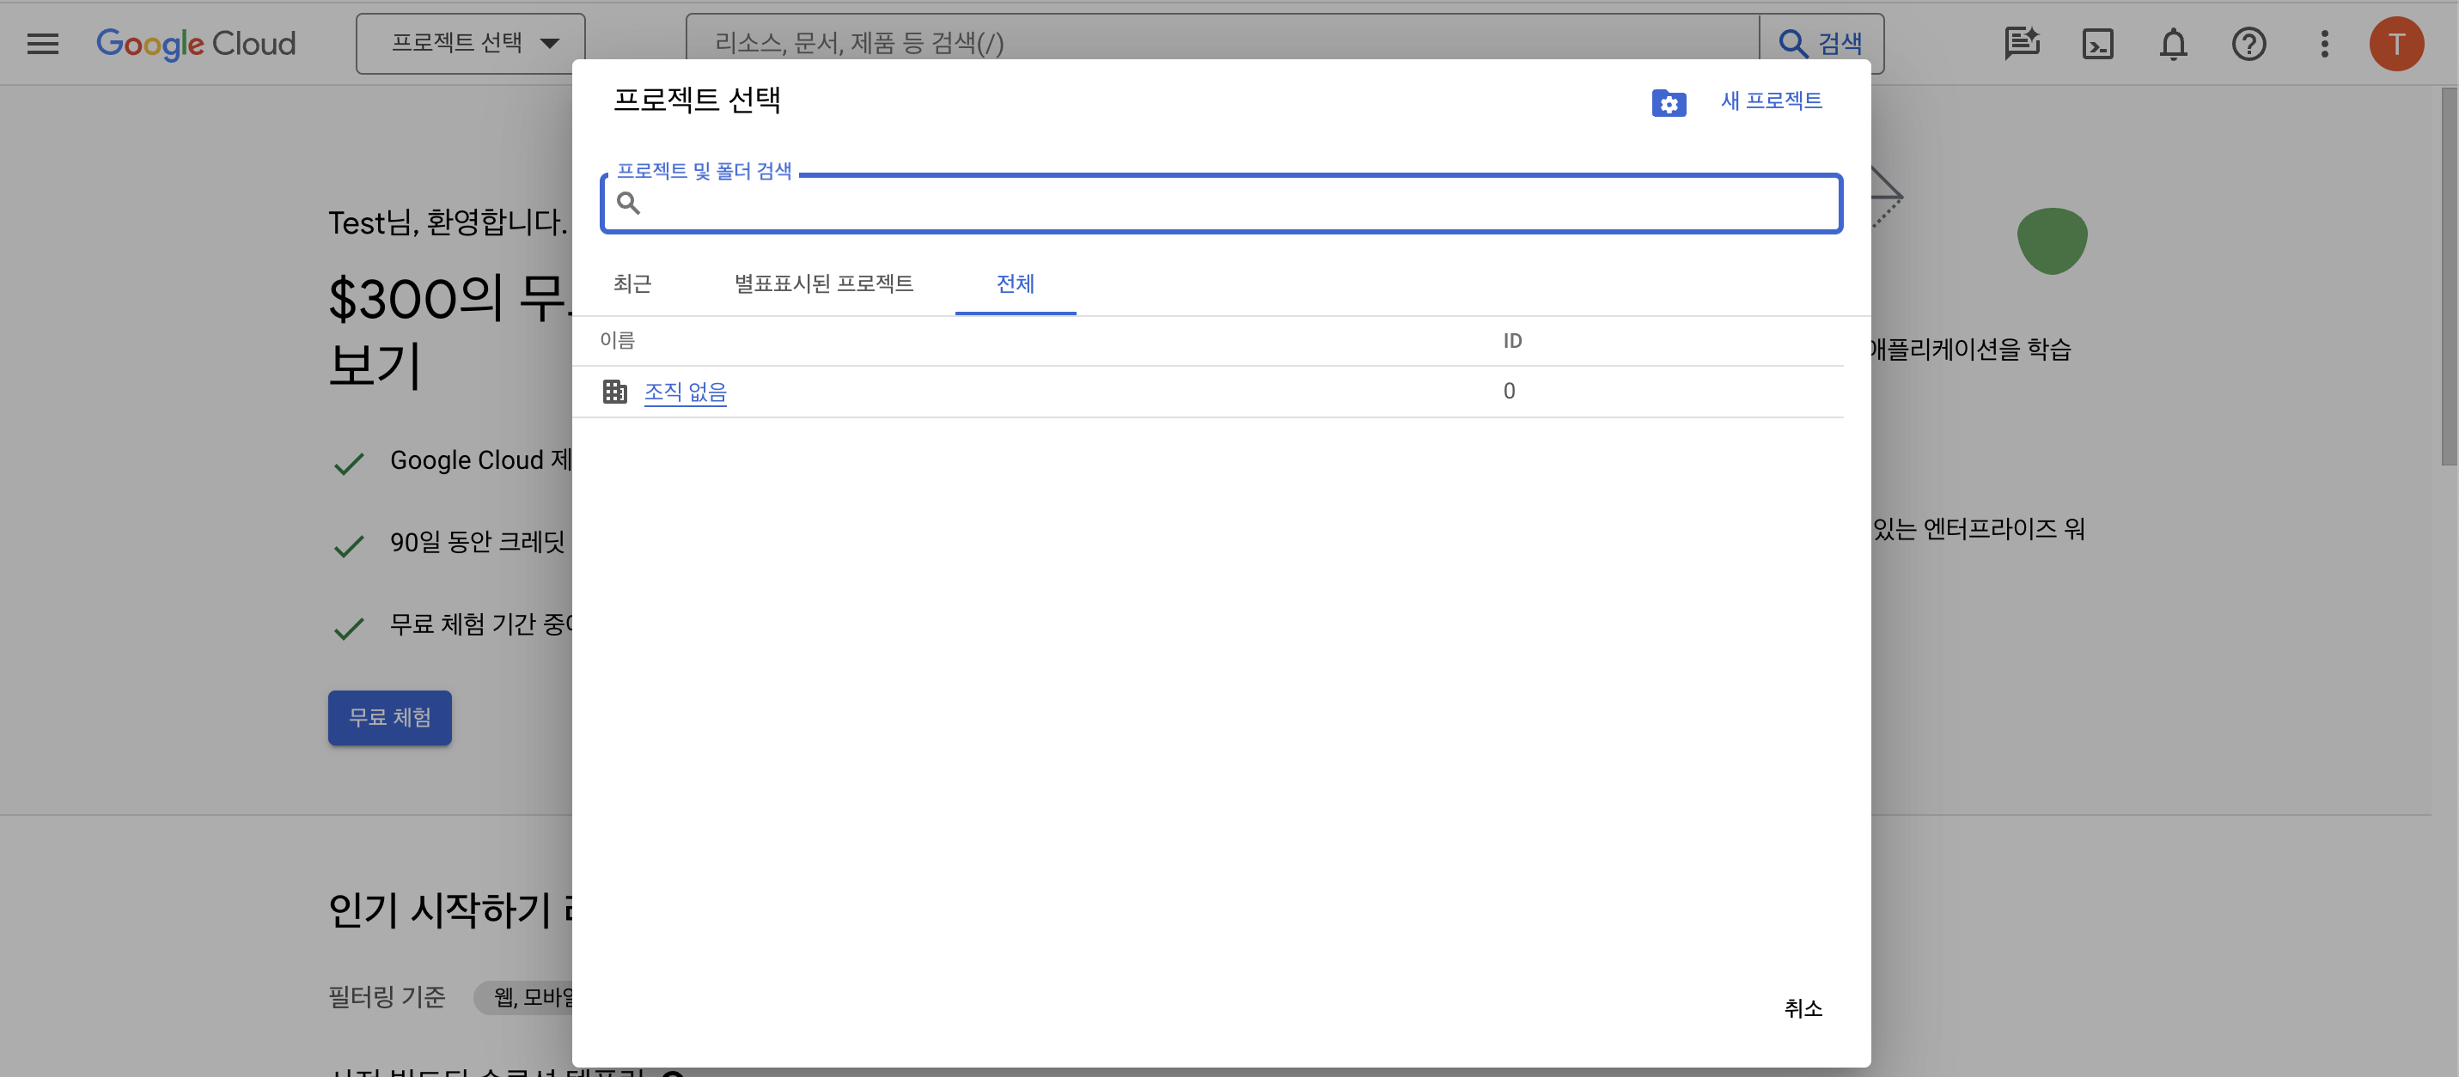Open the notifications bell
Screen dimensions: 2459x1077
2174,44
